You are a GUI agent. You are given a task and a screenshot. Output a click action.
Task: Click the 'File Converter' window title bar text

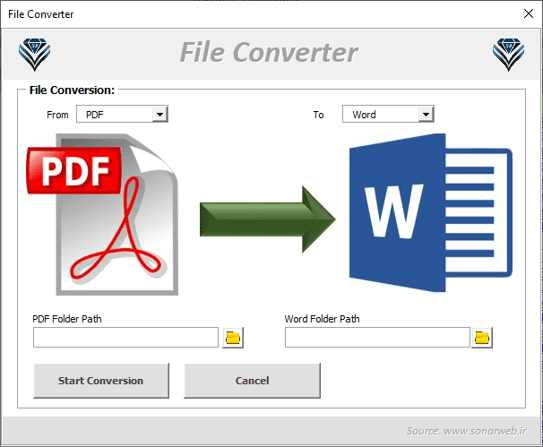pos(41,14)
